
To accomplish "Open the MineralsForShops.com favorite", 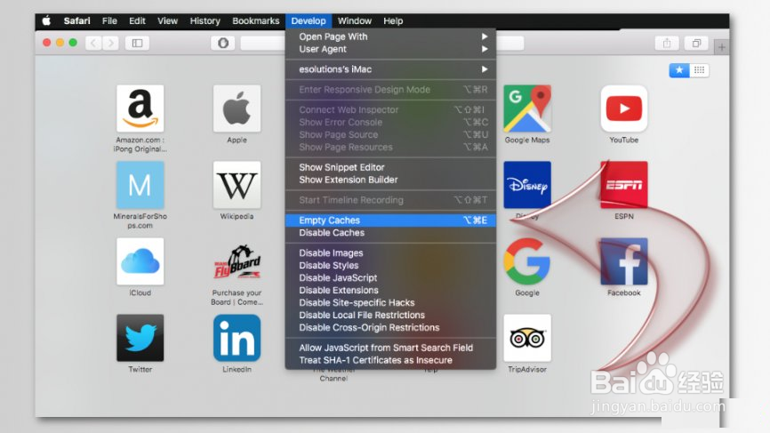I will [140, 185].
